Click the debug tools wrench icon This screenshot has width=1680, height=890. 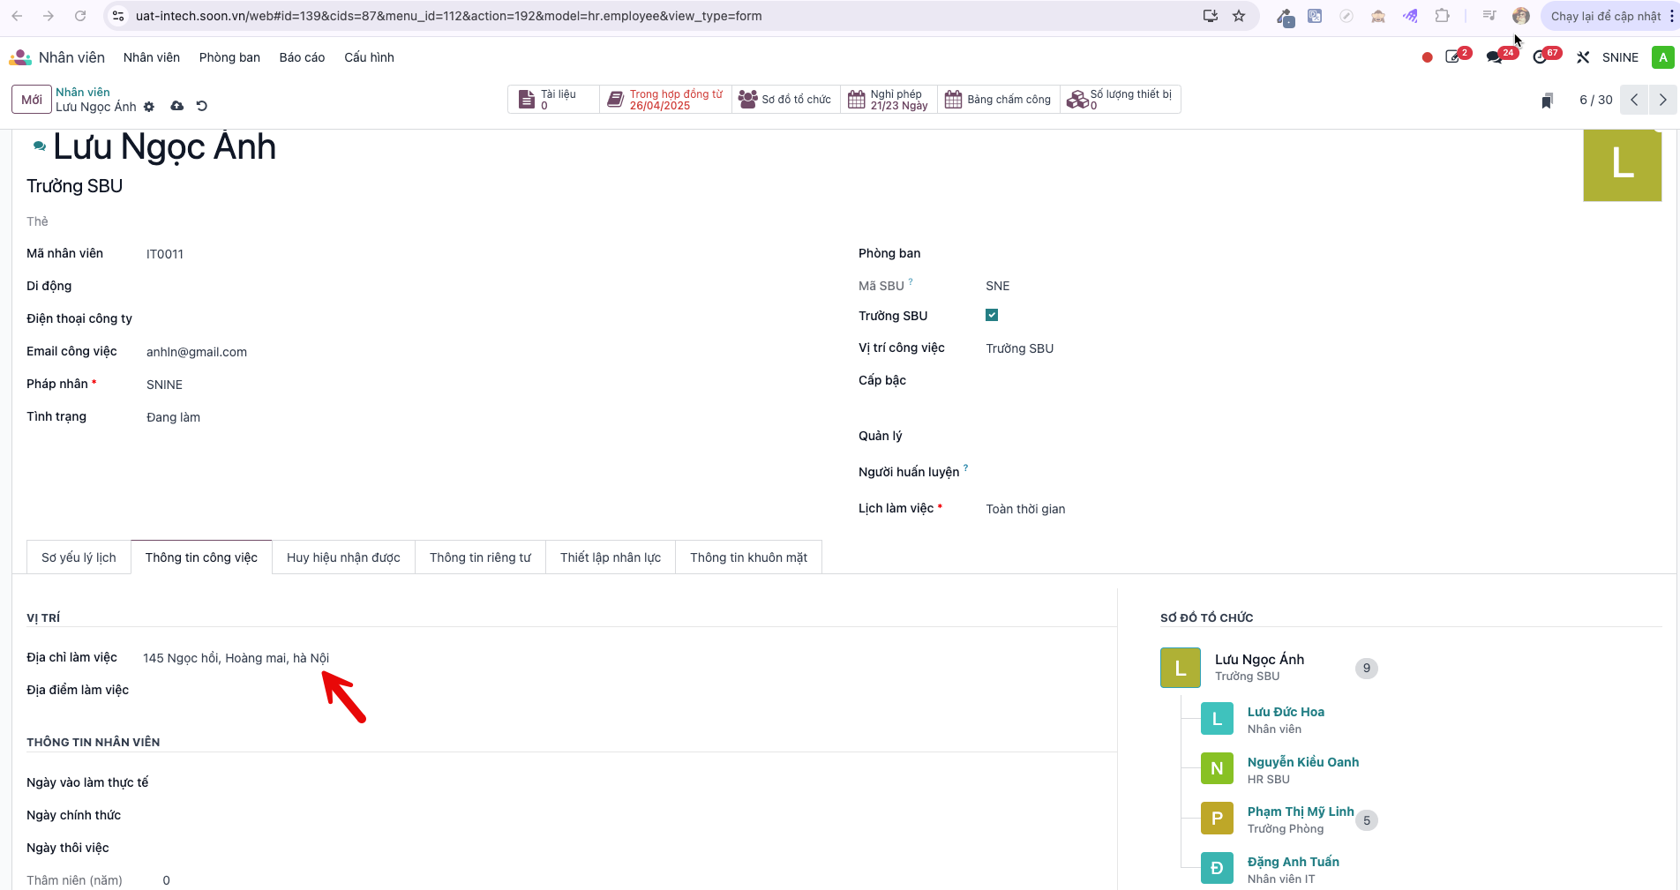(x=1583, y=57)
